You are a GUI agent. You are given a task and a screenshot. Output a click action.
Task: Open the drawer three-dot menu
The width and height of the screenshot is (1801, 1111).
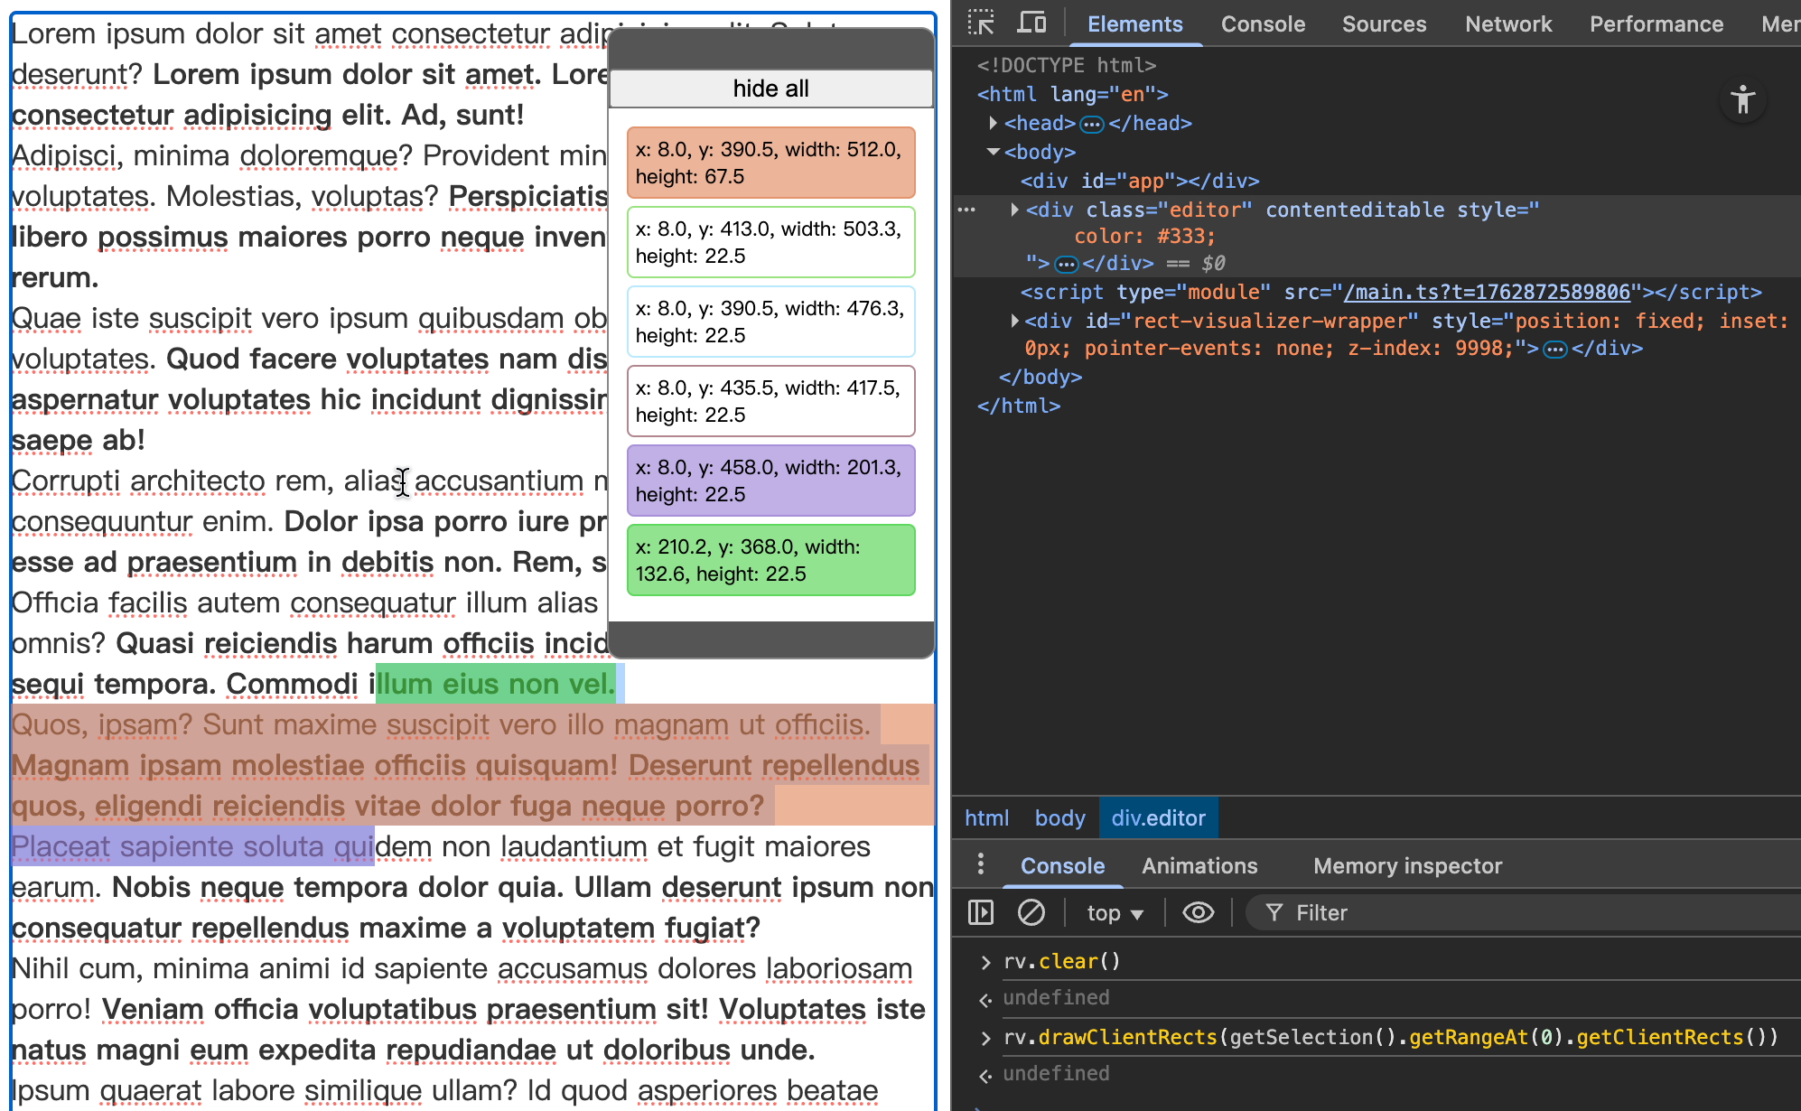[x=981, y=864]
